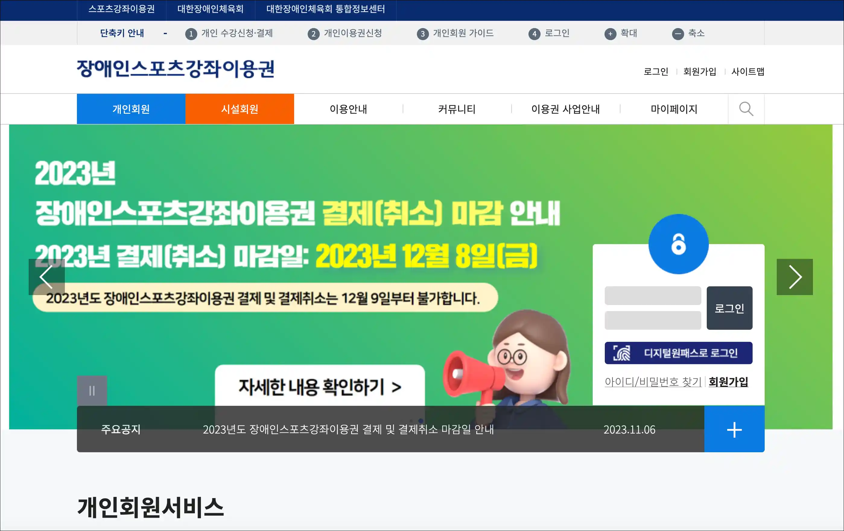Click header 로그인 link

click(656, 72)
